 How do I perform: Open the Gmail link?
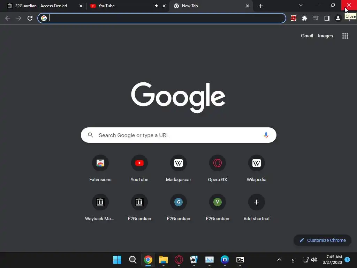coord(307,36)
